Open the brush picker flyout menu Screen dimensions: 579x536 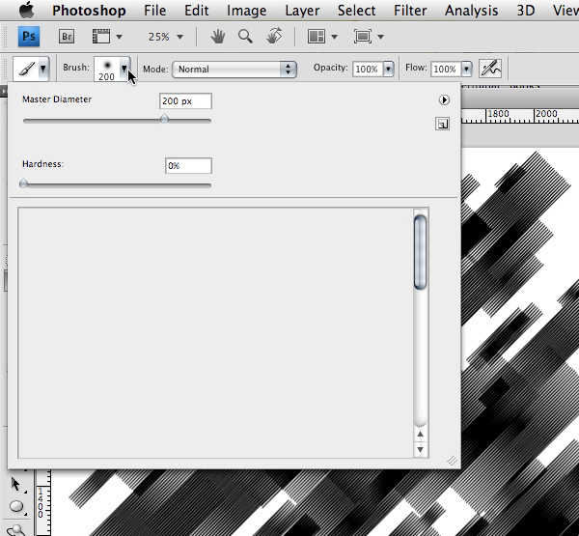click(x=444, y=99)
